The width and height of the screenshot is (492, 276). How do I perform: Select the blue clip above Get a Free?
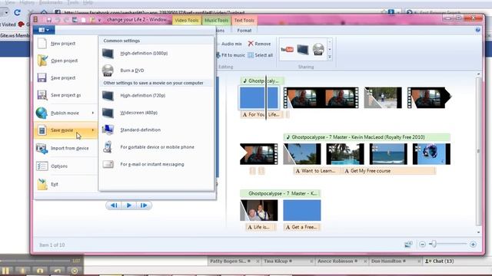(x=302, y=210)
